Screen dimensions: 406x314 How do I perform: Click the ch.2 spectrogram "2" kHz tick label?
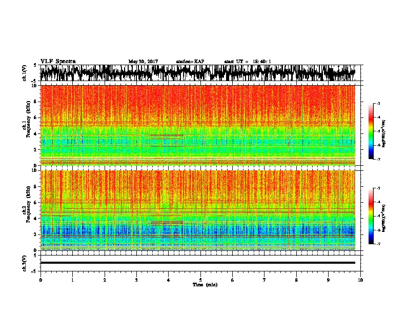click(36, 234)
